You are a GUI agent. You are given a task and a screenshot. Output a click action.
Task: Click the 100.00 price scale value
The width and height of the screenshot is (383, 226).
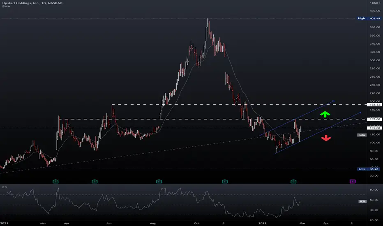click(x=375, y=143)
